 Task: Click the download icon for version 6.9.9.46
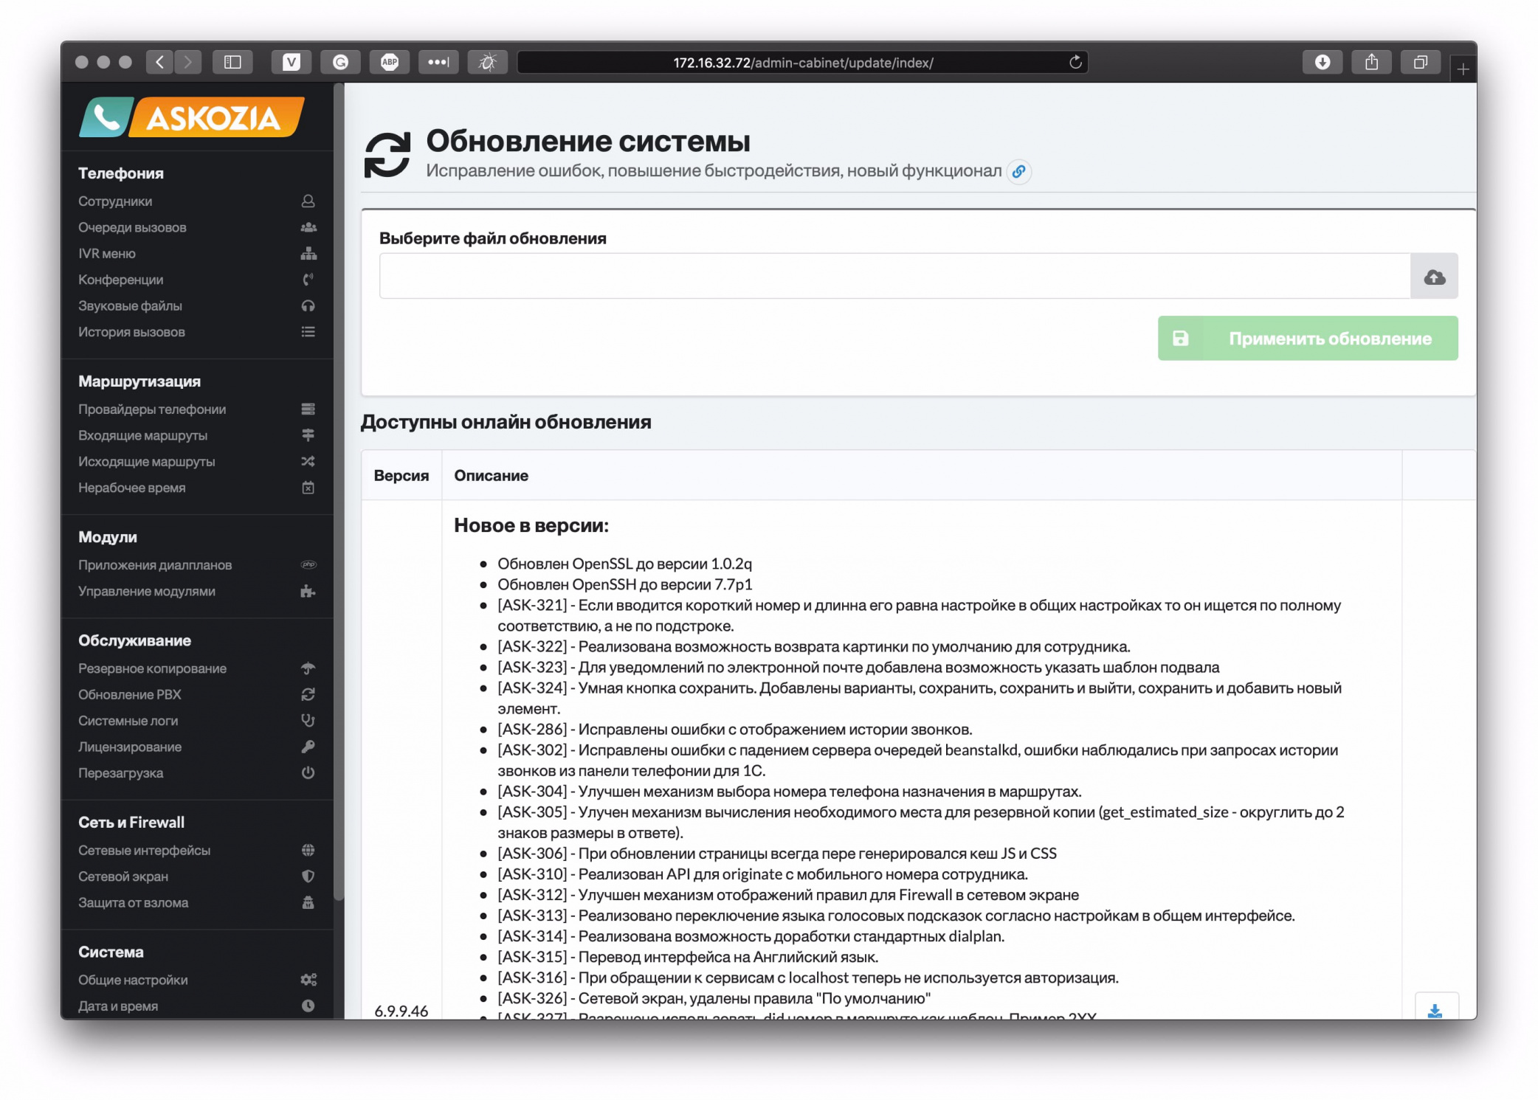pyautogui.click(x=1434, y=1009)
